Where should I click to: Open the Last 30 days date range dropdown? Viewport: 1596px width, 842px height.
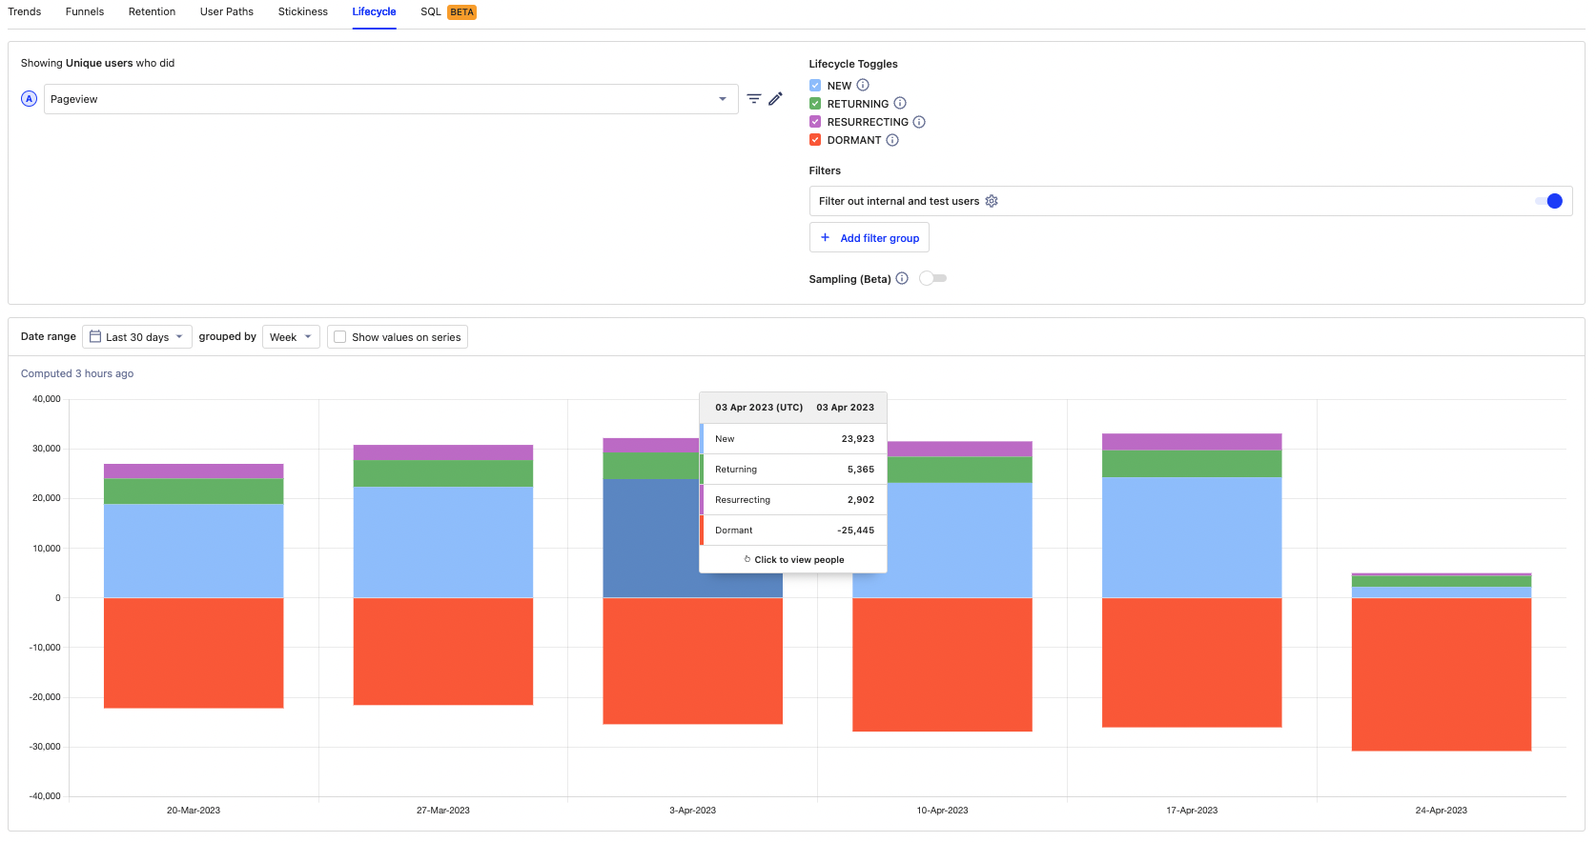pyautogui.click(x=137, y=337)
